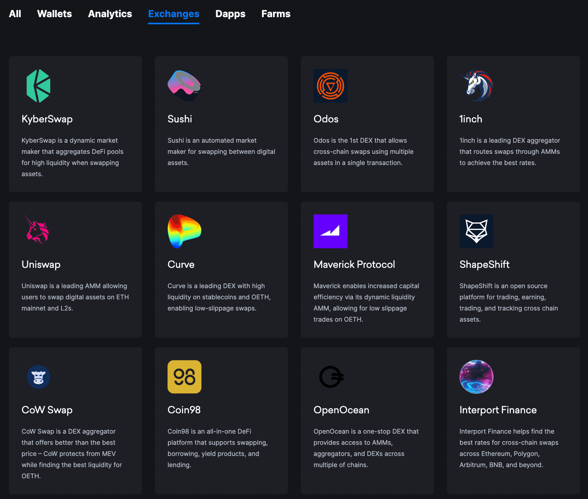
Task: Click the pink Uniswap unicorn icon
Action: click(x=37, y=230)
